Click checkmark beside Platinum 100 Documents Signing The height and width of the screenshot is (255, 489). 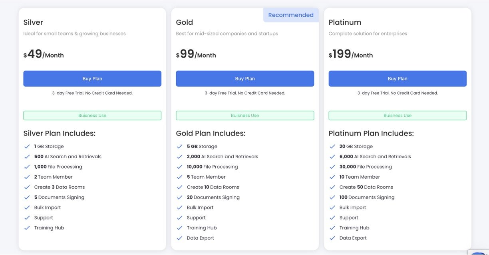[x=332, y=197]
